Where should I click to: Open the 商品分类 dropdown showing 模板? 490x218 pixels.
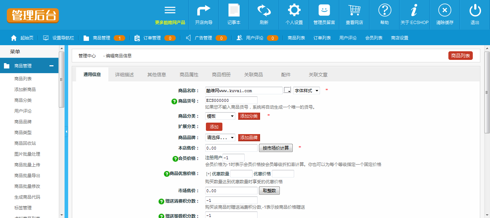[x=220, y=116]
